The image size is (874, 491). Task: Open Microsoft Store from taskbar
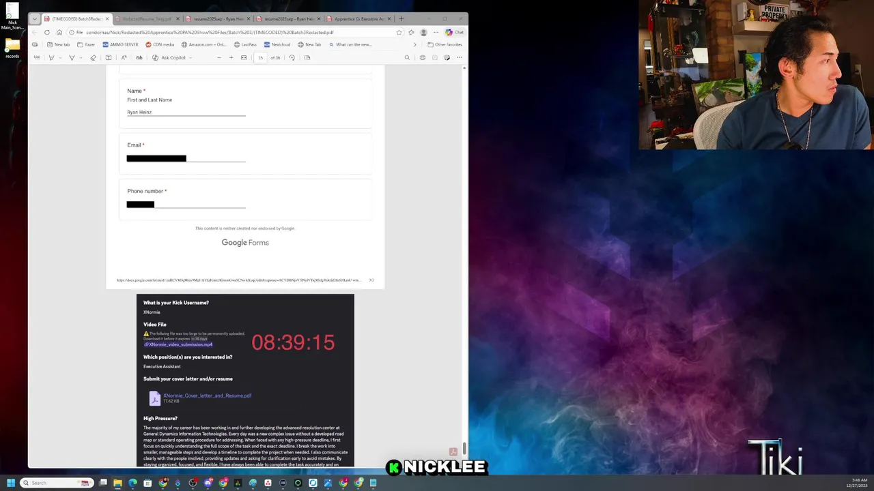tap(147, 483)
